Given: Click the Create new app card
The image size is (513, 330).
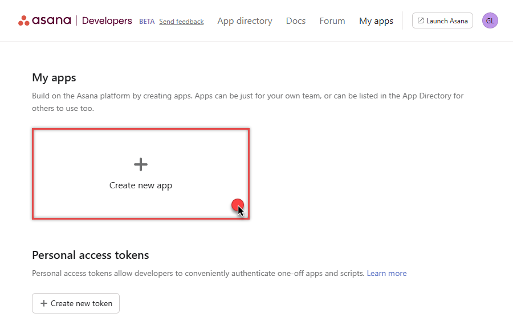Looking at the screenshot, I should (x=141, y=174).
